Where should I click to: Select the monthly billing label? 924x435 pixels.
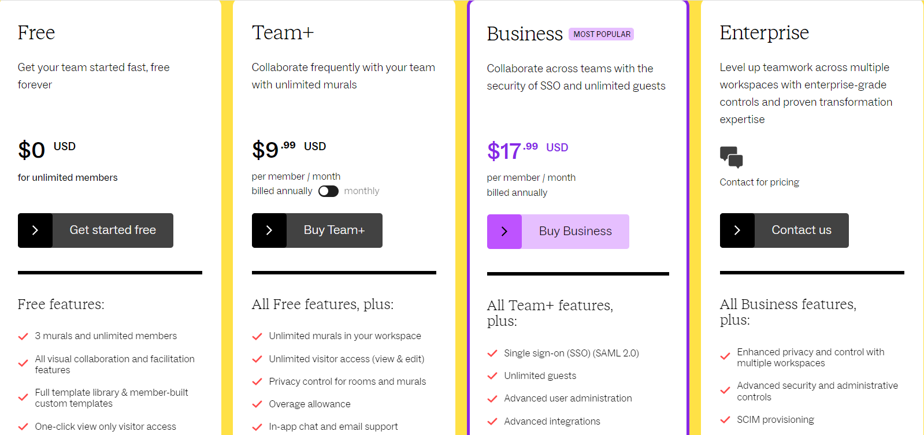click(x=362, y=191)
